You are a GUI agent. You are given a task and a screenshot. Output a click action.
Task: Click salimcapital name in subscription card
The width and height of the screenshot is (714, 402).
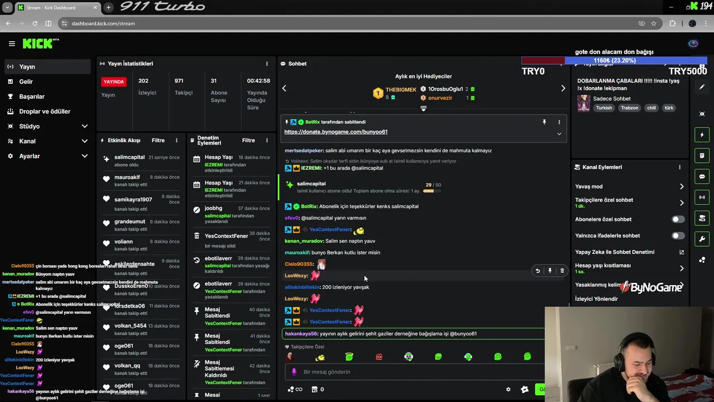click(x=311, y=184)
